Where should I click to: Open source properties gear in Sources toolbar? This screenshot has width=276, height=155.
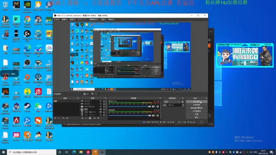point(90,118)
